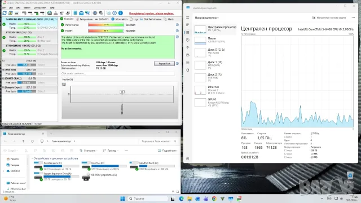This screenshot has width=361, height=203.
Task: Click the envelope send-report toolbar icon
Action: [81, 13]
